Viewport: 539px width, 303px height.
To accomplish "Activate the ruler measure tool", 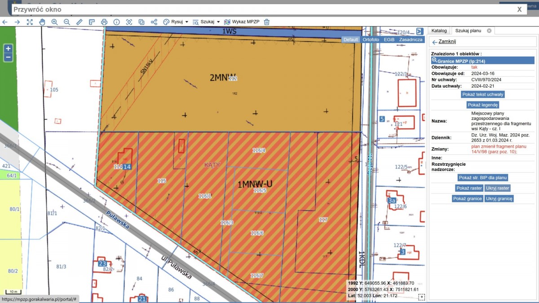I will (x=80, y=22).
